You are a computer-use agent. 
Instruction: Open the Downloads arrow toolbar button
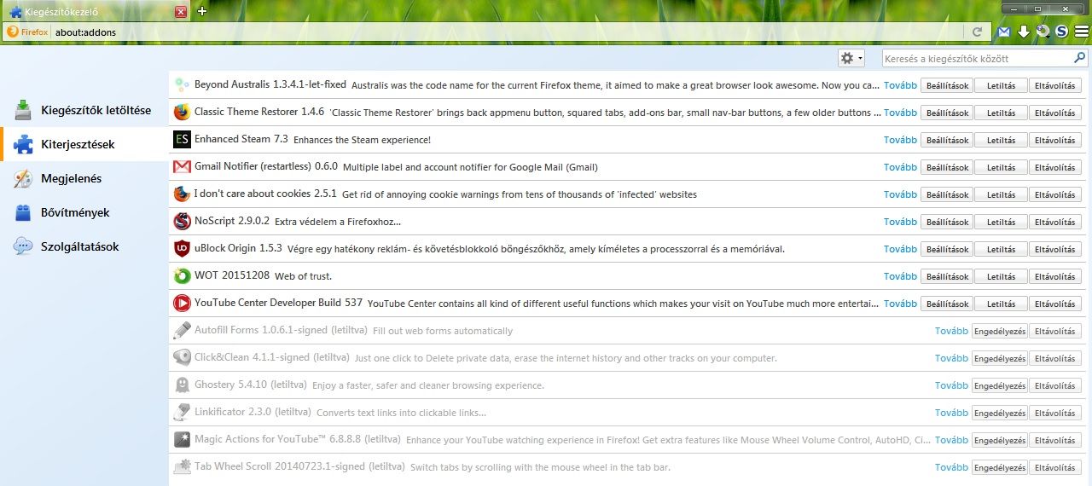coord(1024,32)
